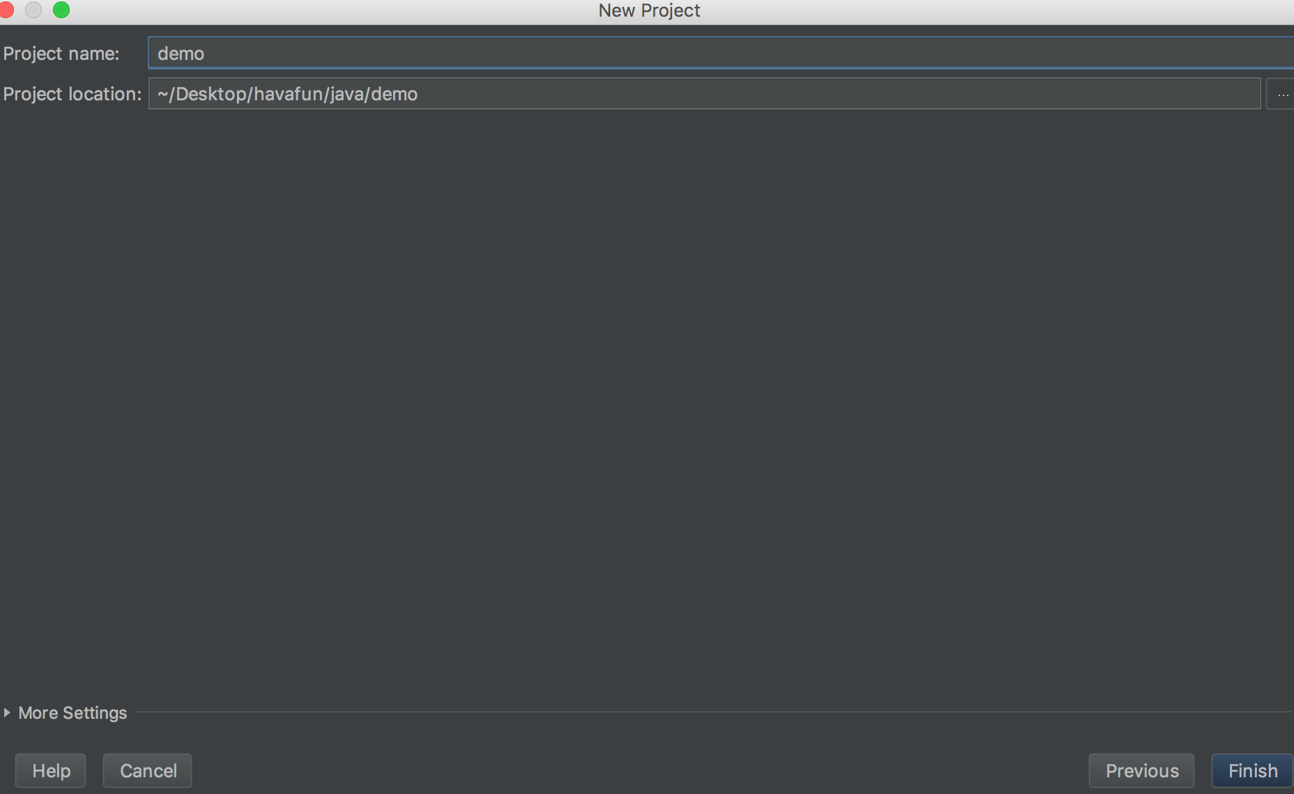The height and width of the screenshot is (794, 1294).
Task: Expand the More Settings section
Action: point(66,713)
